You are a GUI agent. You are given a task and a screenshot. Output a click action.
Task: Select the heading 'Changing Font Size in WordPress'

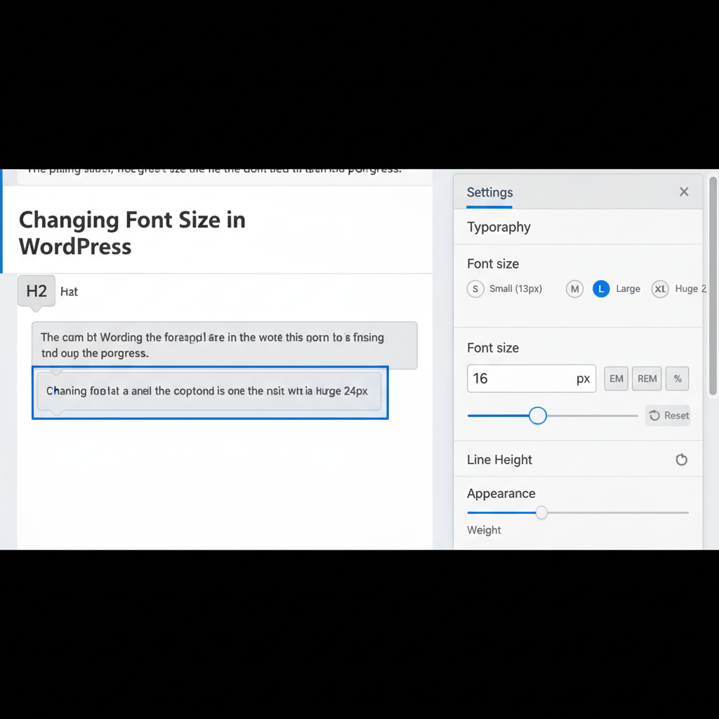[x=132, y=232]
